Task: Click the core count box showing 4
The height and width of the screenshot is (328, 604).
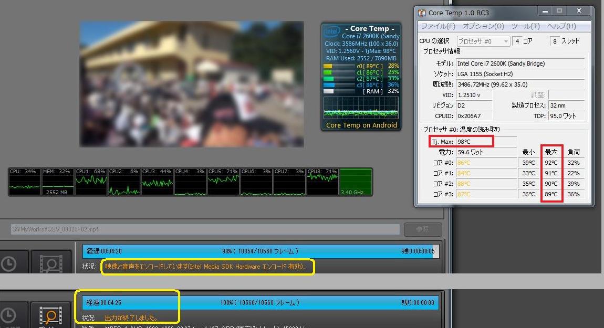Action: [x=517, y=41]
